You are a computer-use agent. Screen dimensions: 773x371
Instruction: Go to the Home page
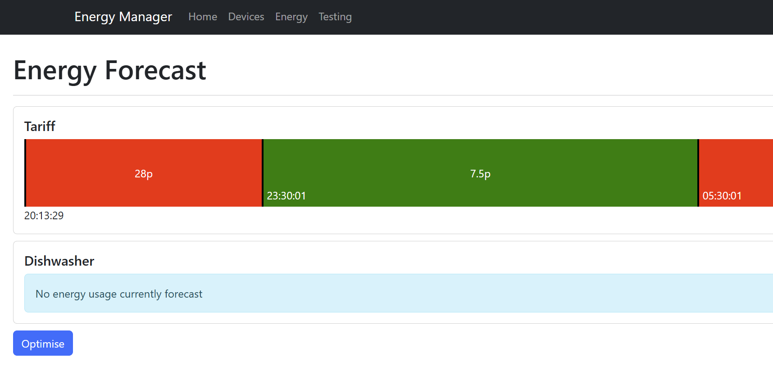point(203,17)
